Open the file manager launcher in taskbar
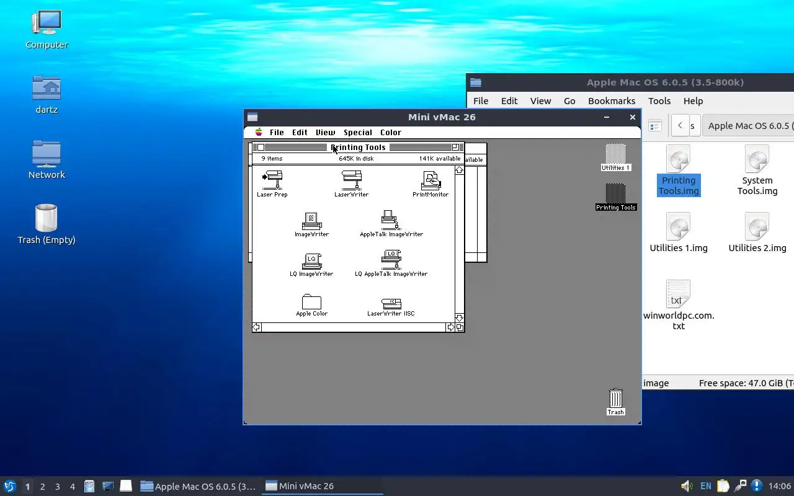 (89, 486)
